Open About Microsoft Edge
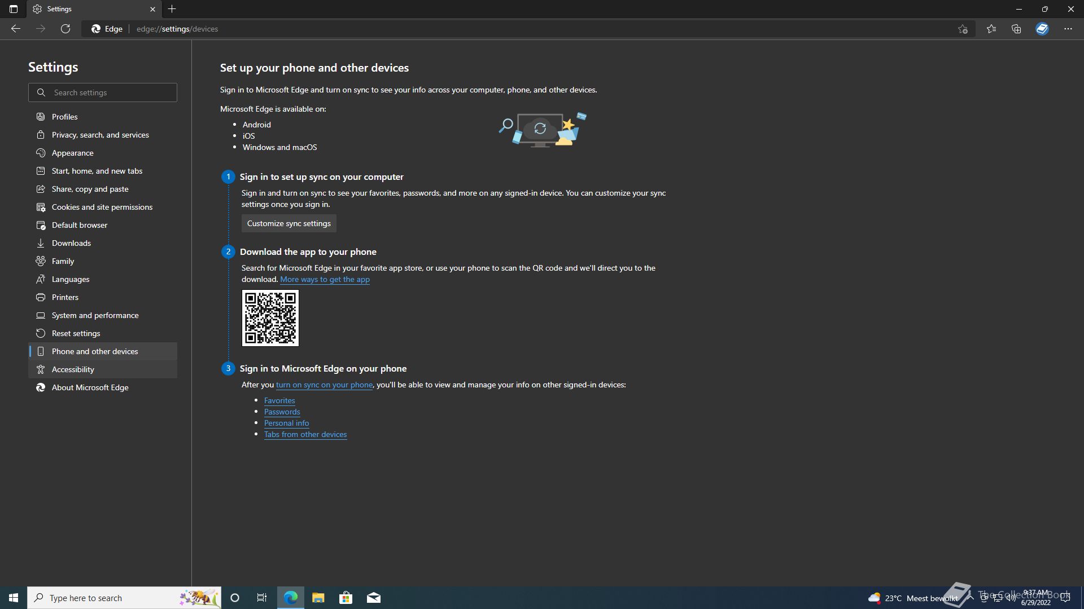Viewport: 1084px width, 609px height. point(103,387)
